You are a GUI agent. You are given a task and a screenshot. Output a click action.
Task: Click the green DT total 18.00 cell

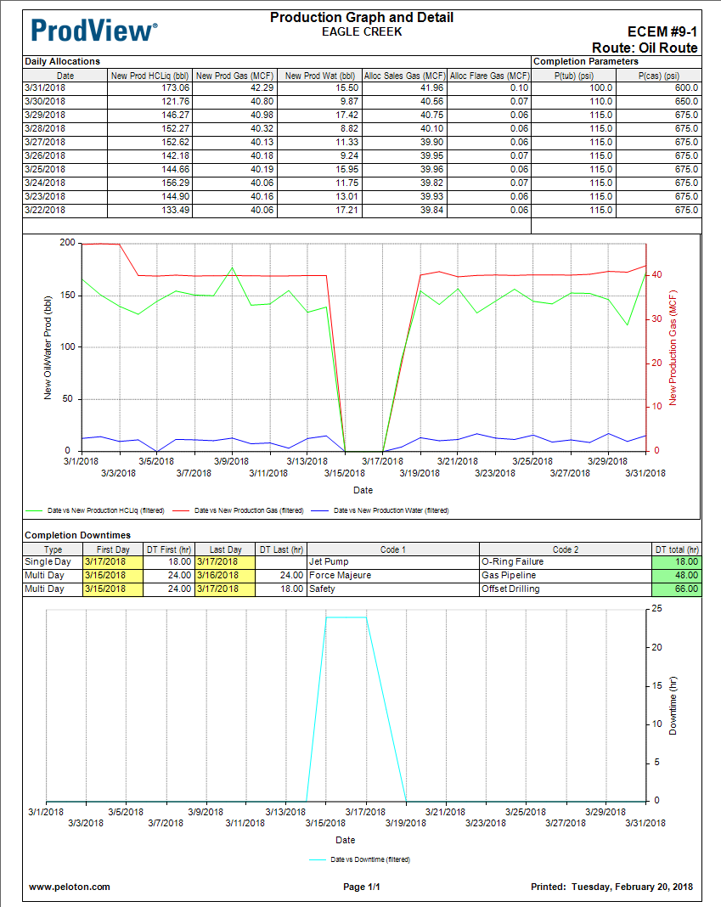(677, 561)
